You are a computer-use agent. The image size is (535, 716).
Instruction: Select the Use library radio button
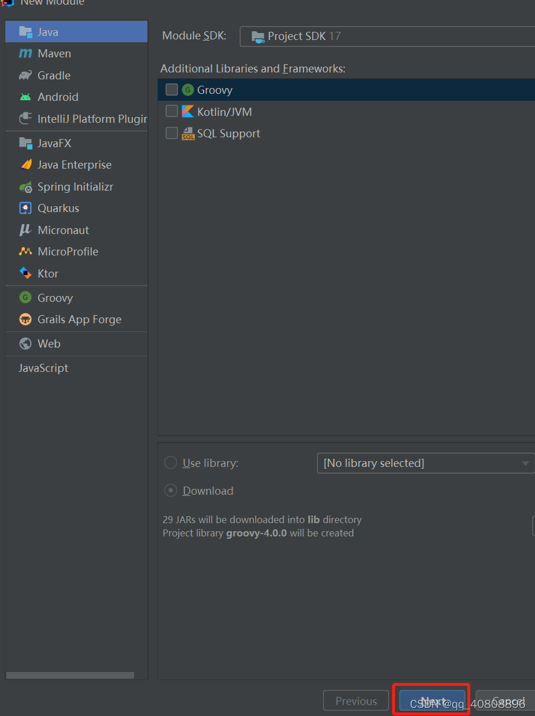(171, 463)
